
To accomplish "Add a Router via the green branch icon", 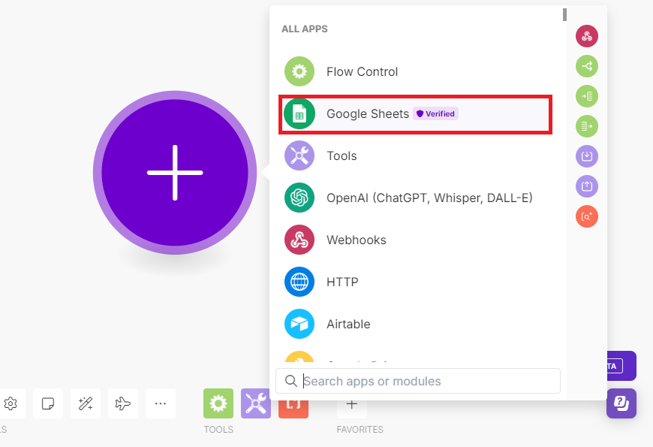I will [x=587, y=66].
